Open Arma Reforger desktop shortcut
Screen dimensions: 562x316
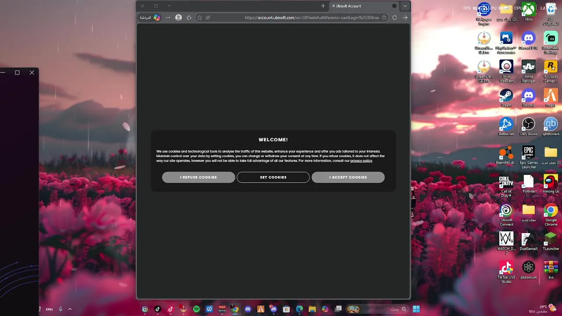[529, 72]
